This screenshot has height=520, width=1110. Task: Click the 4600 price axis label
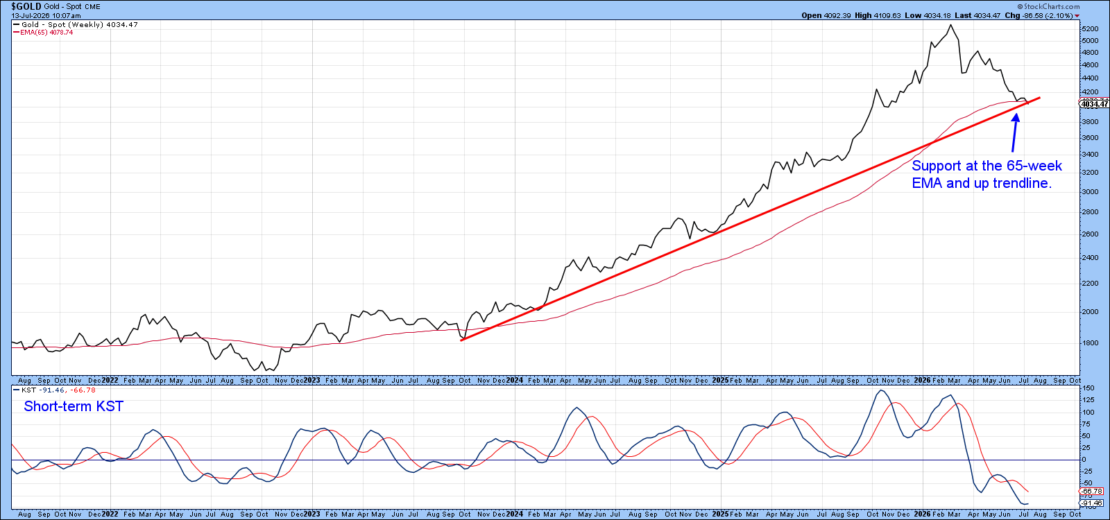coord(1090,65)
